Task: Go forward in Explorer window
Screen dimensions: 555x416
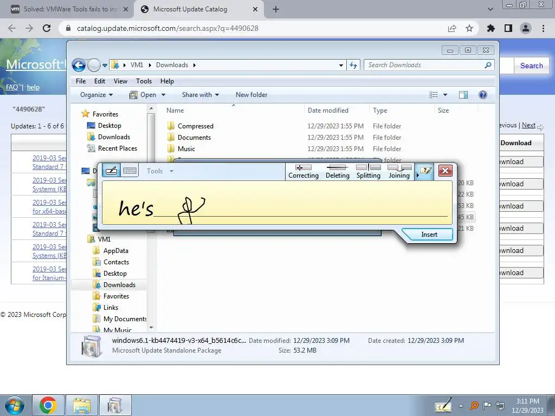Action: (94, 65)
